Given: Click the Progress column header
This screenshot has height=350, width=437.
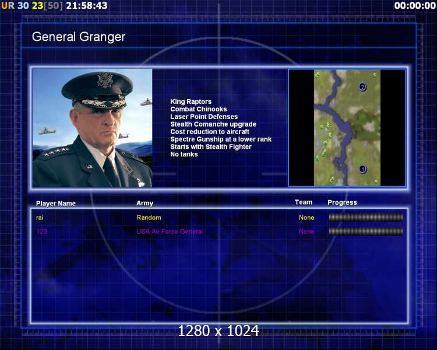Looking at the screenshot, I should (x=342, y=202).
